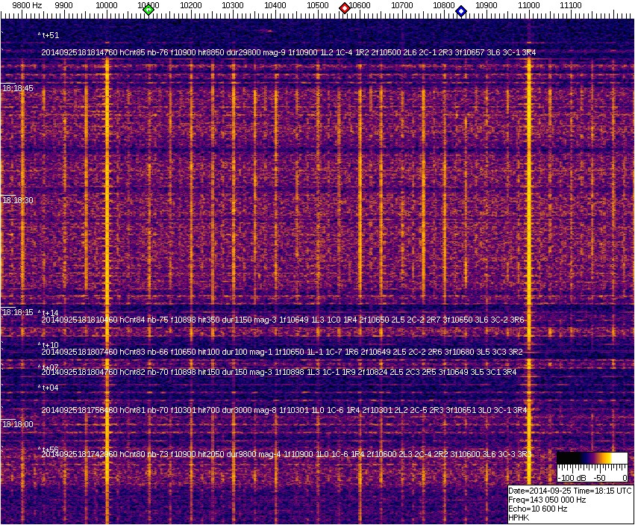This screenshot has width=635, height=525.
Task: Click the t+04 event marker
Action: [49, 388]
